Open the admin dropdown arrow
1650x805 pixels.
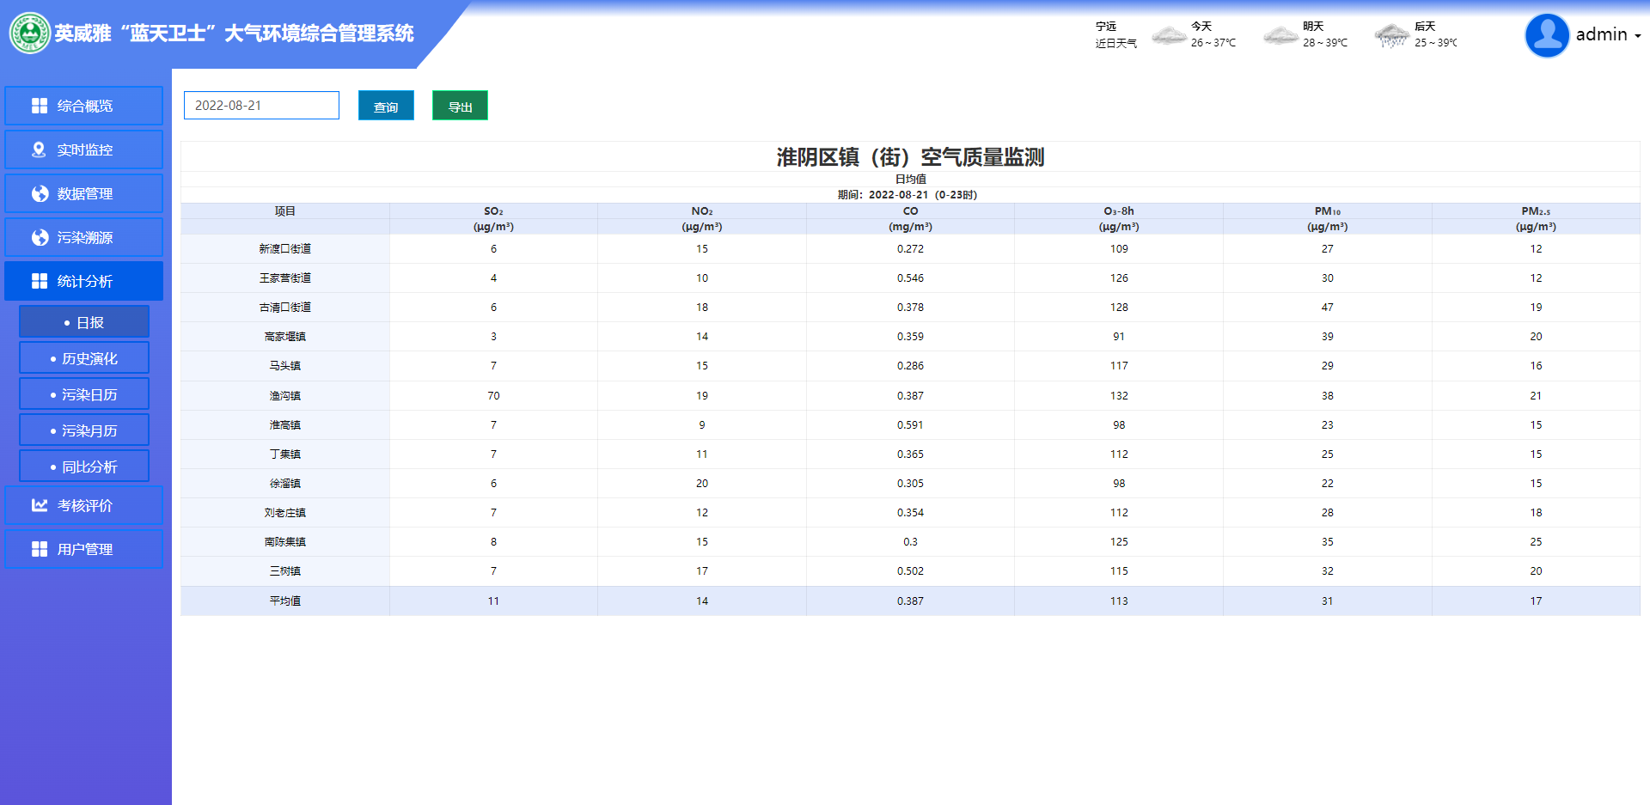tap(1638, 36)
